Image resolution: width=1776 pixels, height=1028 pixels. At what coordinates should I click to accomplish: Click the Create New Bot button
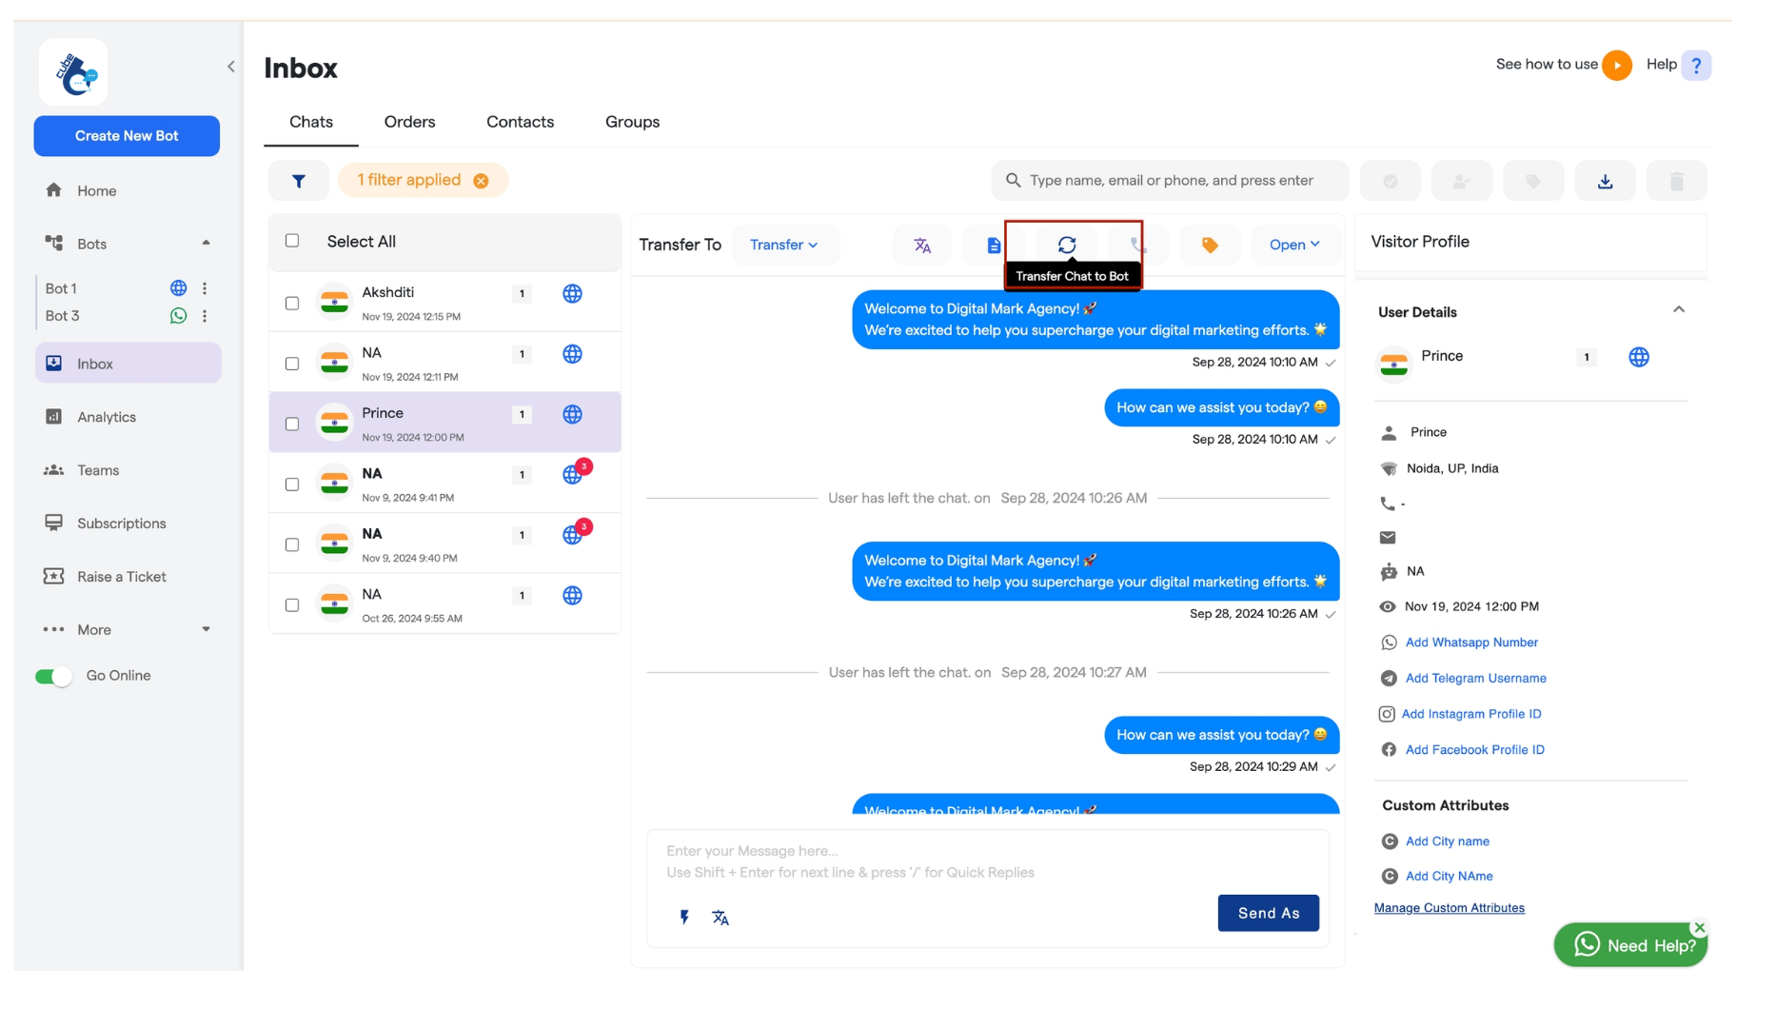127,136
